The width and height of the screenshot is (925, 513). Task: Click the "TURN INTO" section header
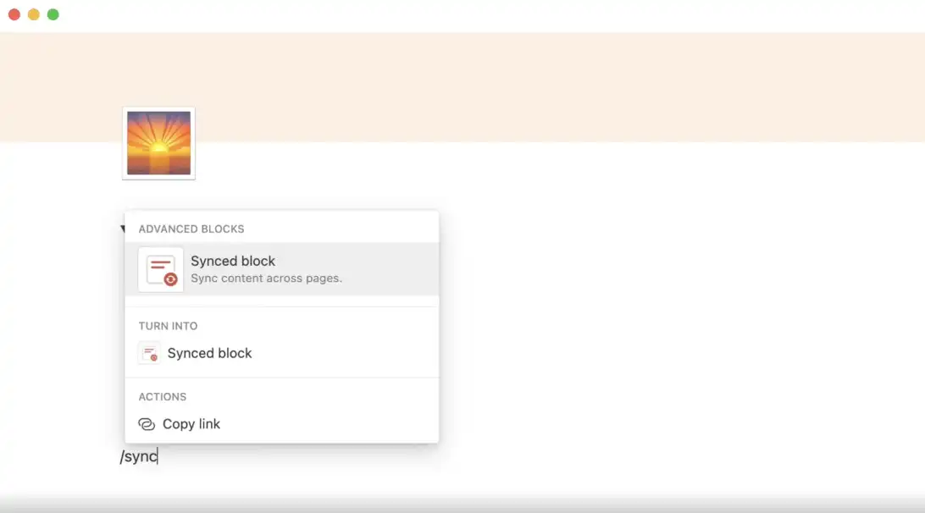(x=168, y=326)
